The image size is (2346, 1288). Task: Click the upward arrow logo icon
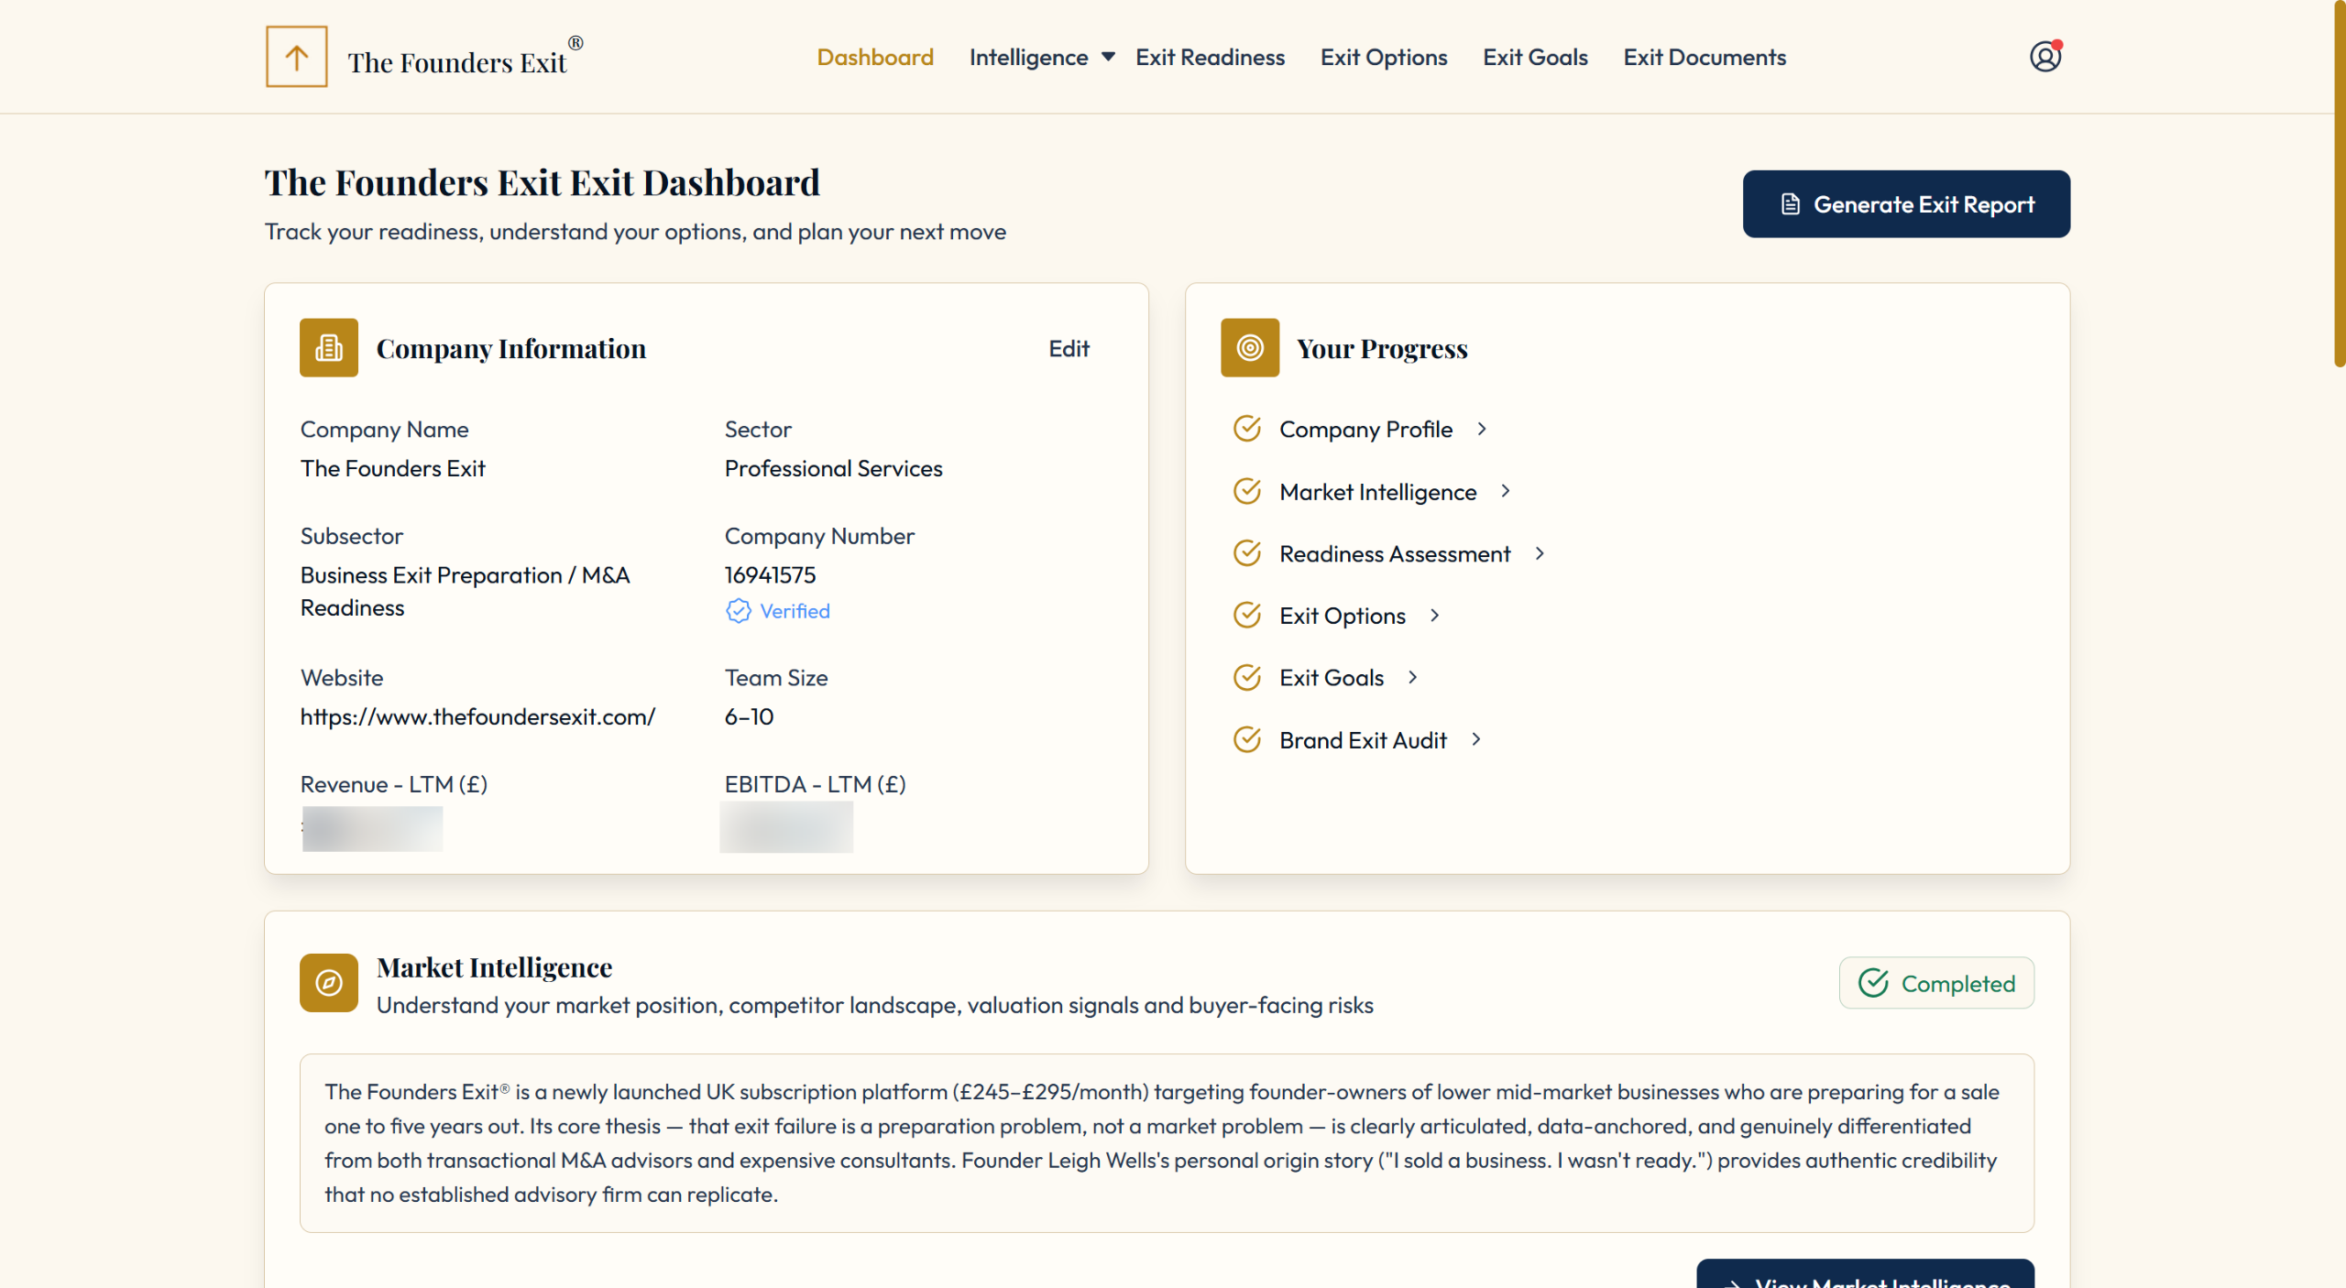point(296,57)
